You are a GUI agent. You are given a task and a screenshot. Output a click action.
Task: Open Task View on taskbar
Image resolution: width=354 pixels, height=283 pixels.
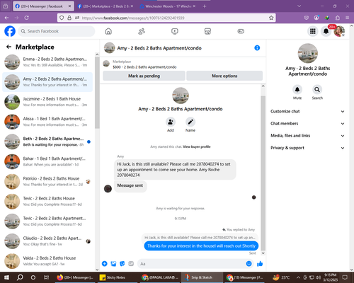pyautogui.click(x=47, y=277)
